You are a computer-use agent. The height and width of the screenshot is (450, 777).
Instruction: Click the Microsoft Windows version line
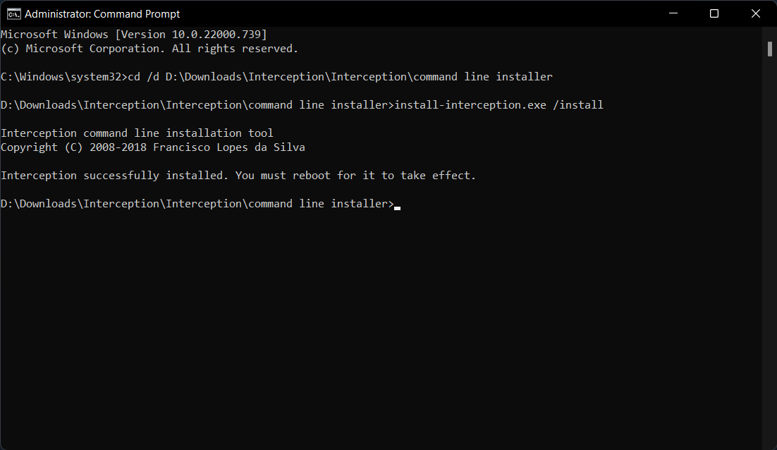[134, 35]
